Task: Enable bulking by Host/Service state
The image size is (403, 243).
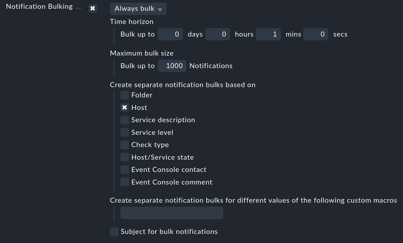Action: pyautogui.click(x=125, y=157)
